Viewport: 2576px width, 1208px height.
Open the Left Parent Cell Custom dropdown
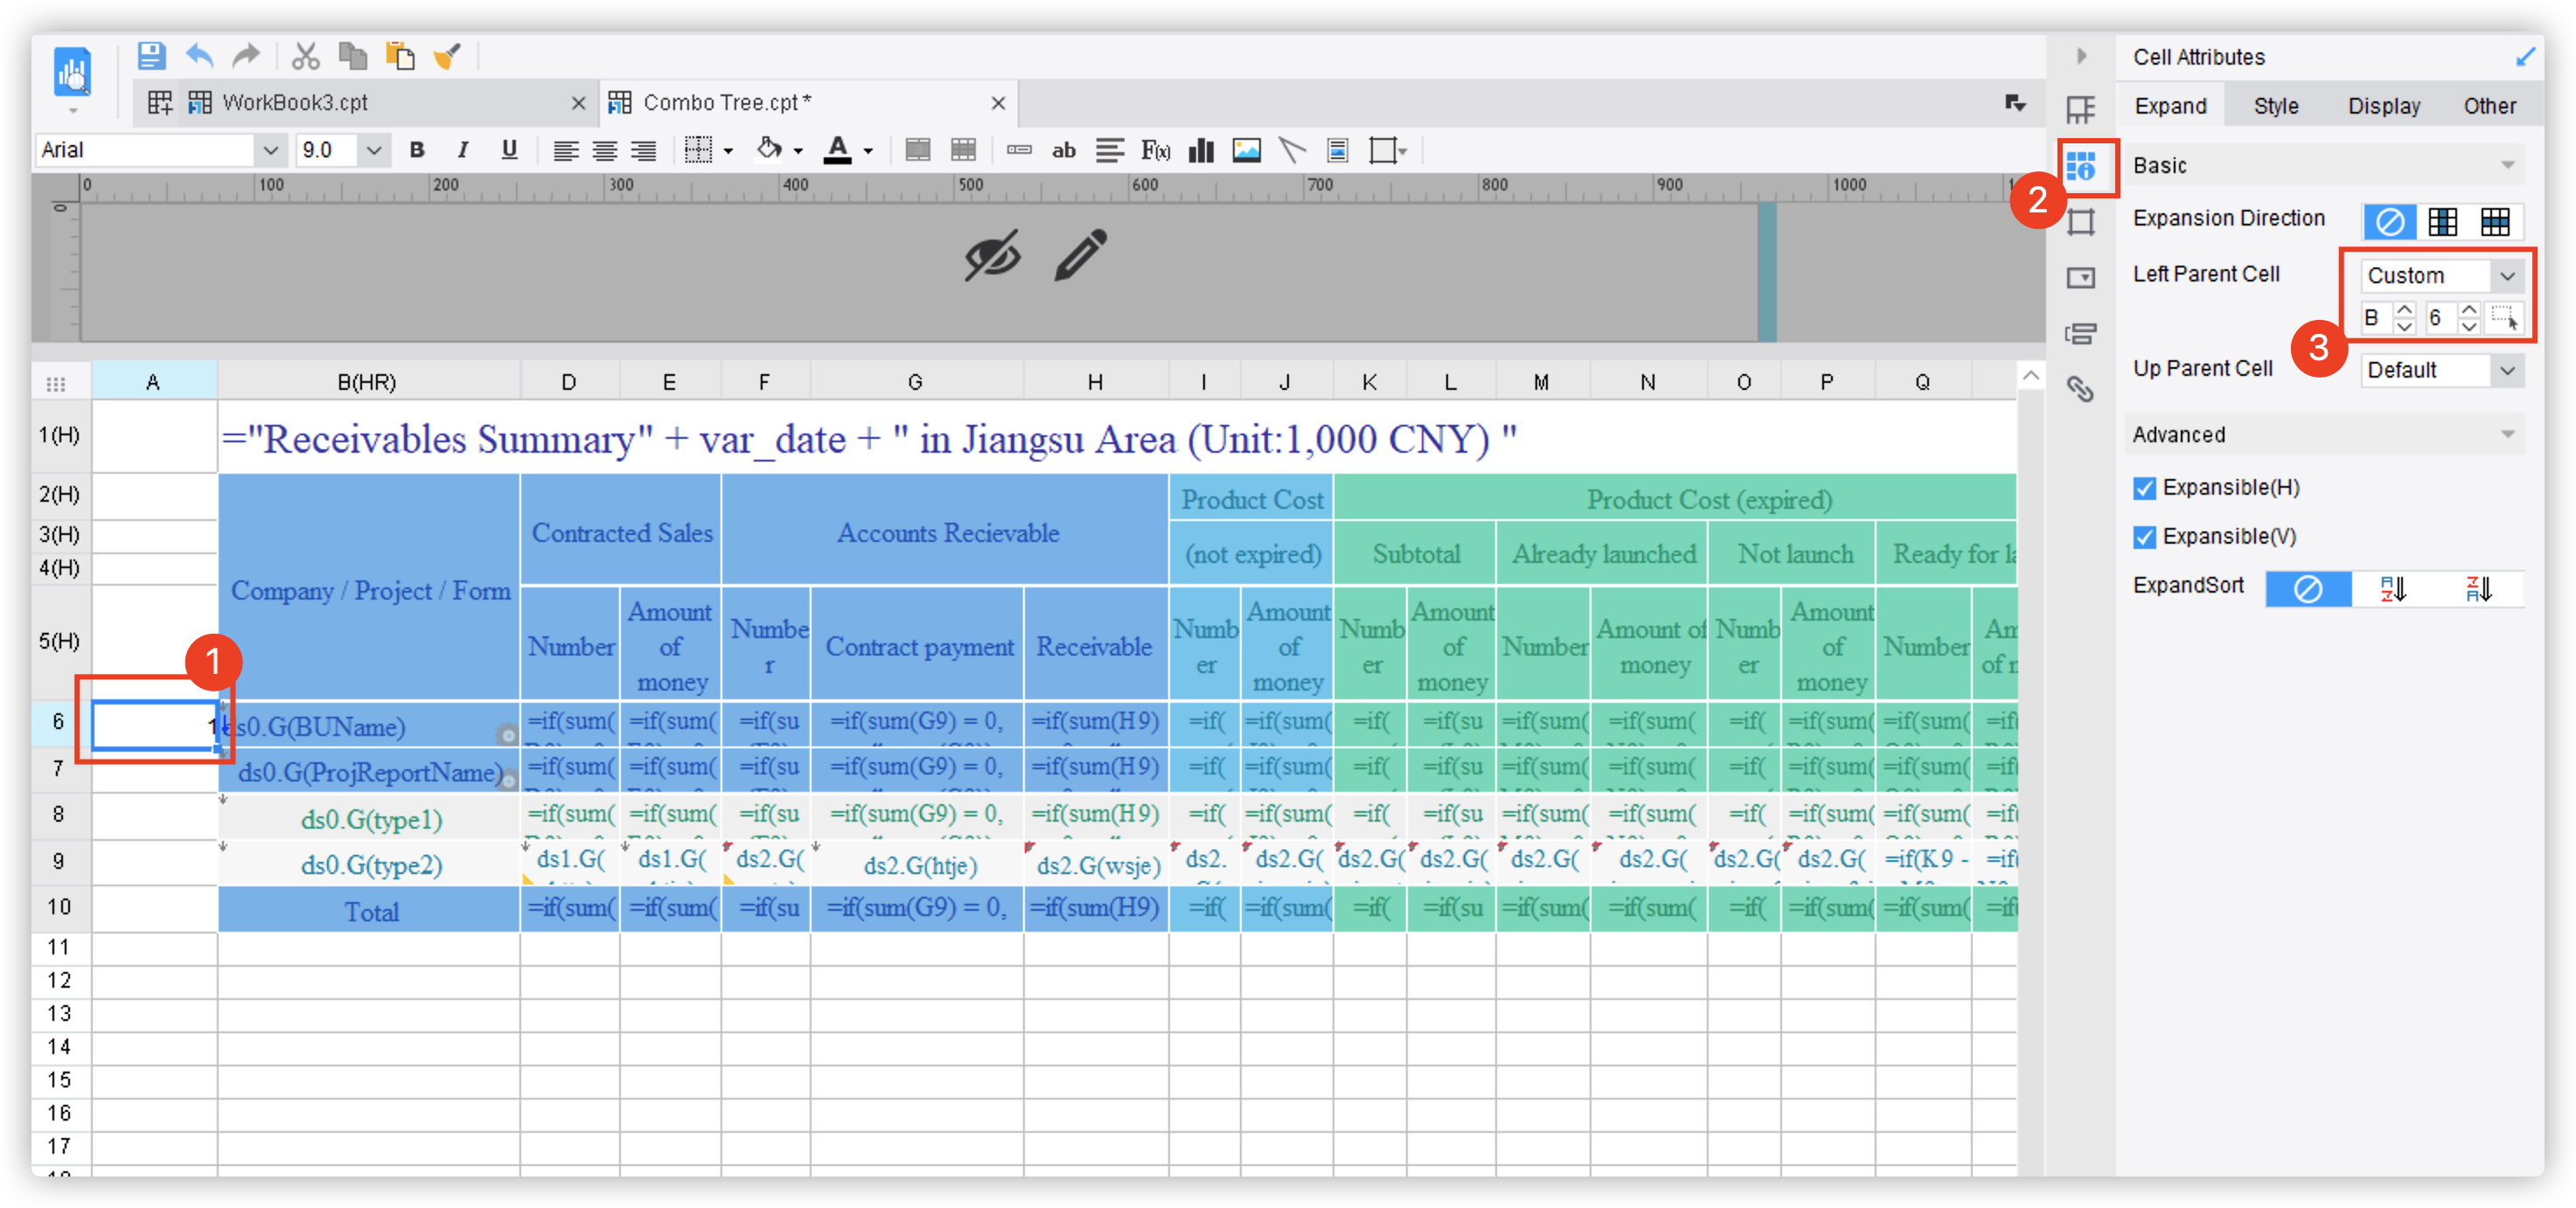(2441, 275)
